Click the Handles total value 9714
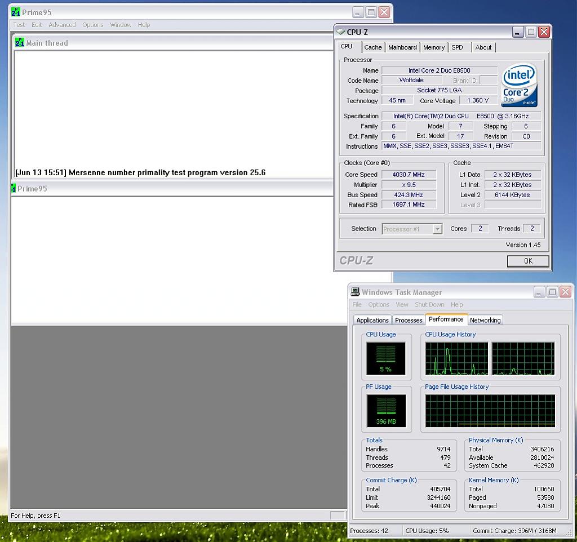 tap(443, 449)
